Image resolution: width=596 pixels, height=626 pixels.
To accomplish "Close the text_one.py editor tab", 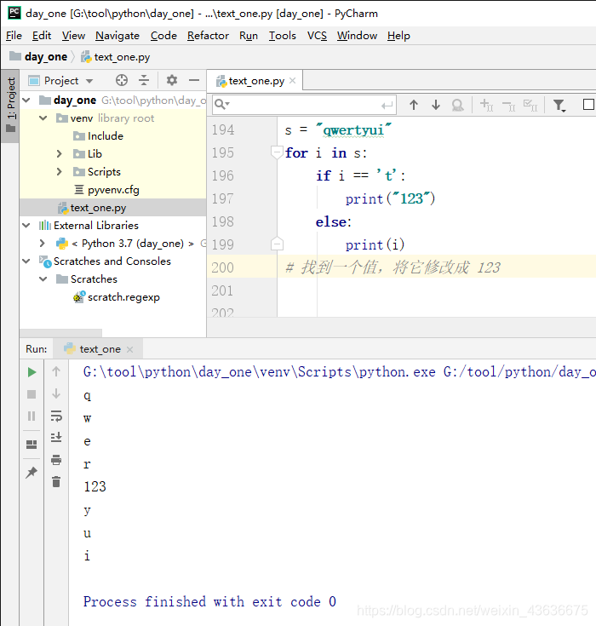I will (x=292, y=81).
